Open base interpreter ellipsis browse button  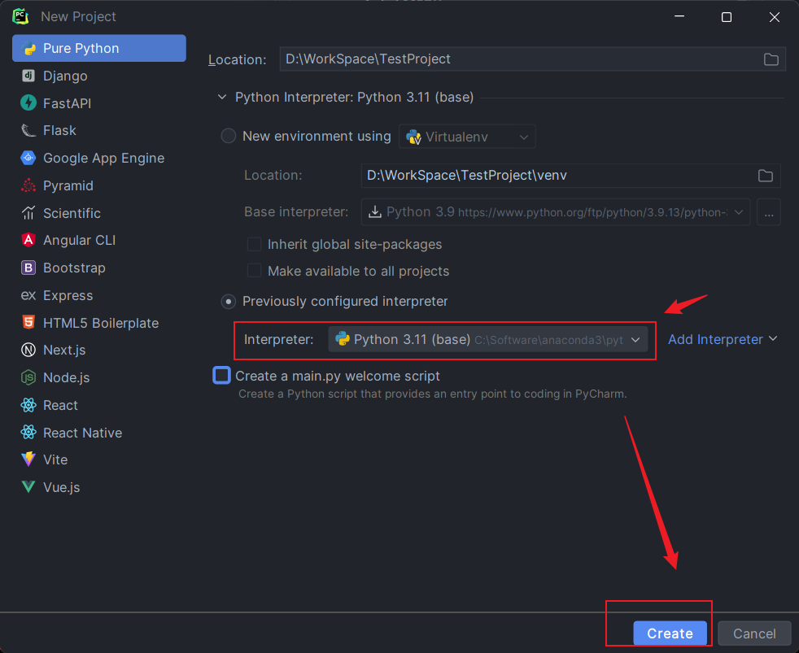tap(769, 212)
